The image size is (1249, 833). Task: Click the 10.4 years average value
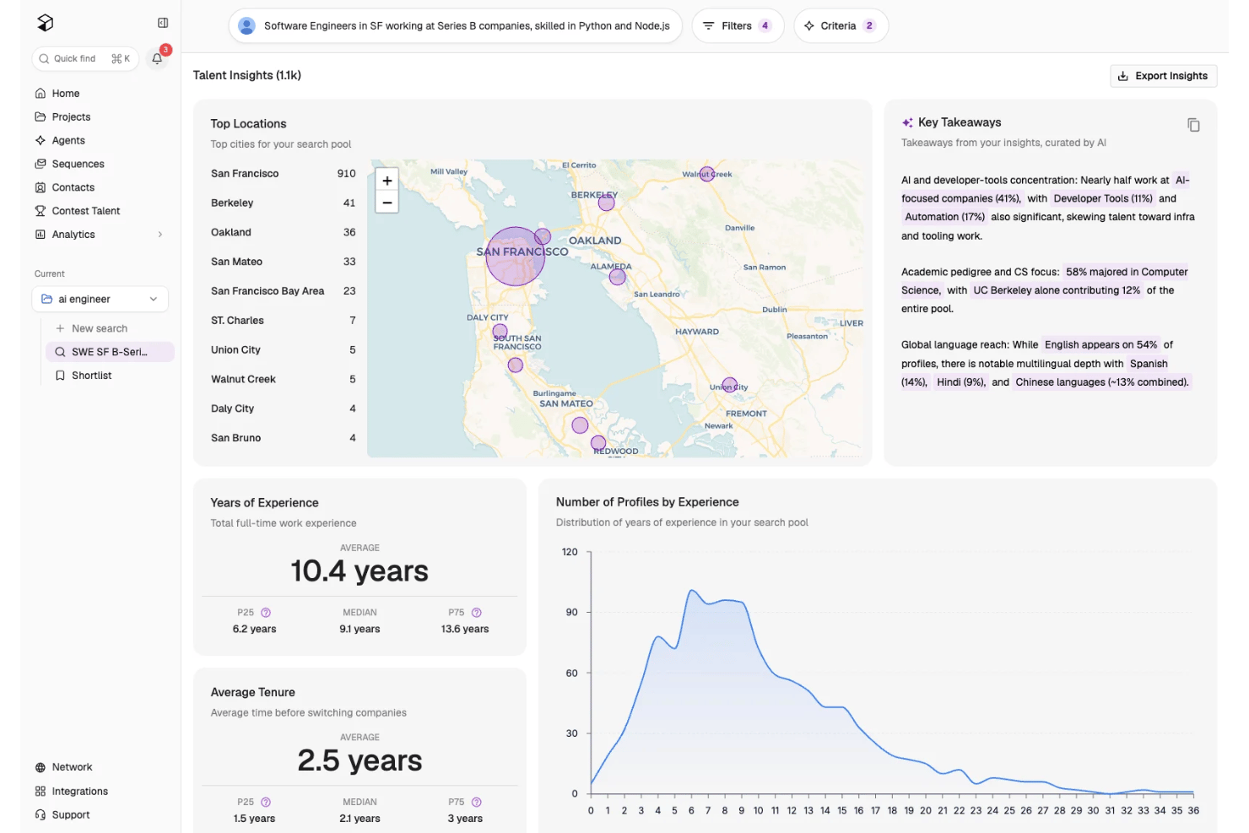(x=360, y=571)
